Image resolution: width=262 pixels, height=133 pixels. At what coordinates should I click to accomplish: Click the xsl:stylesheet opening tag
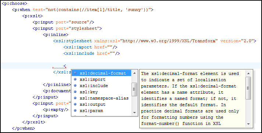(155, 41)
